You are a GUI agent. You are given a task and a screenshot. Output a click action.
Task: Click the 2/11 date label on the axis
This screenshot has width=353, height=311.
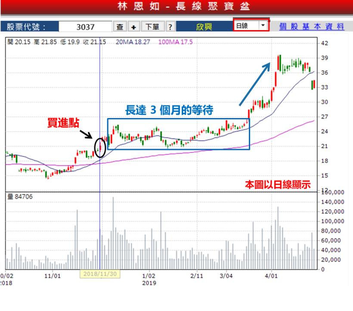[197, 276]
